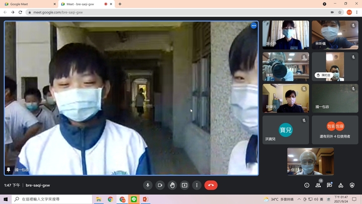362x204 pixels.
Task: Raise hand in the meeting
Action: tap(172, 185)
